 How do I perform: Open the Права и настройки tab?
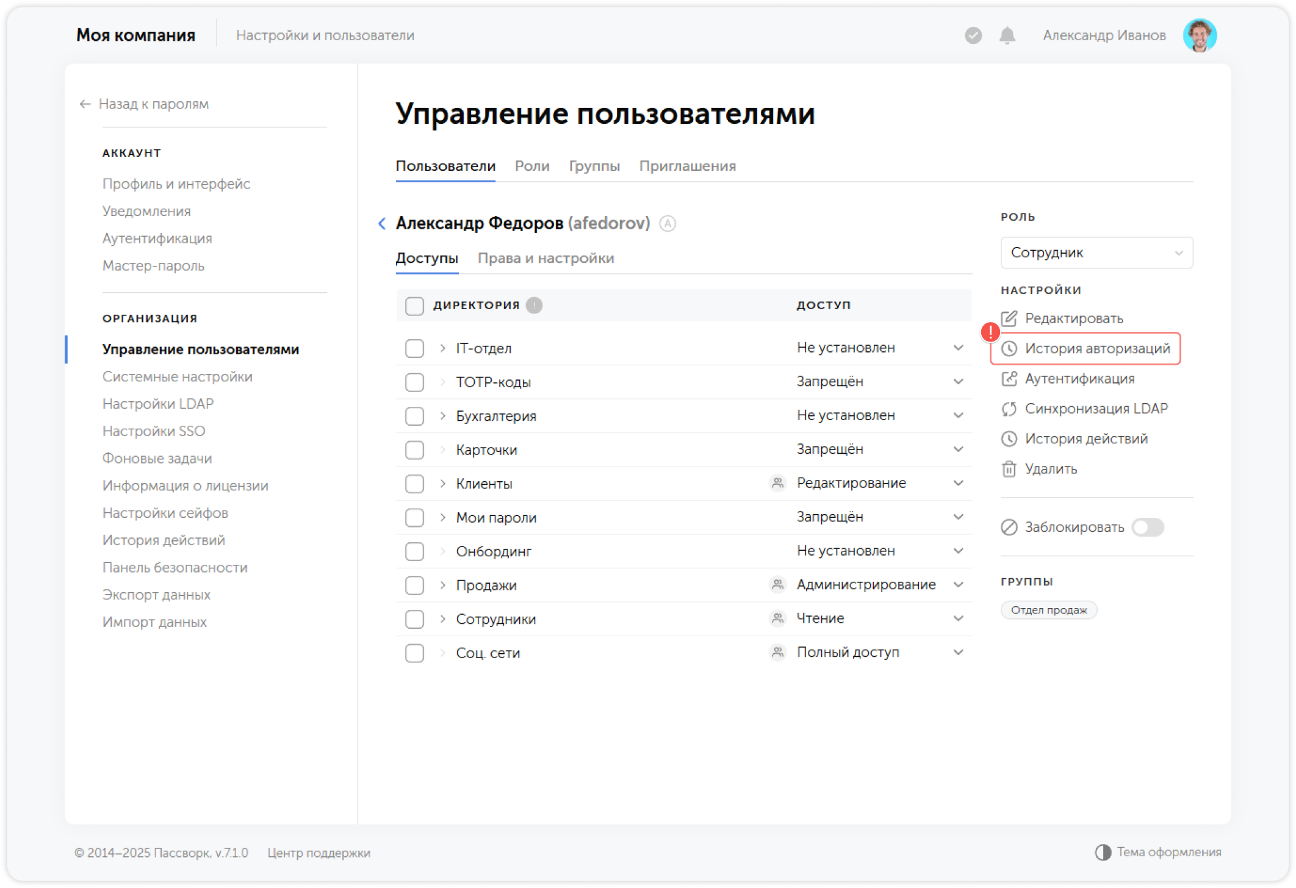click(547, 258)
